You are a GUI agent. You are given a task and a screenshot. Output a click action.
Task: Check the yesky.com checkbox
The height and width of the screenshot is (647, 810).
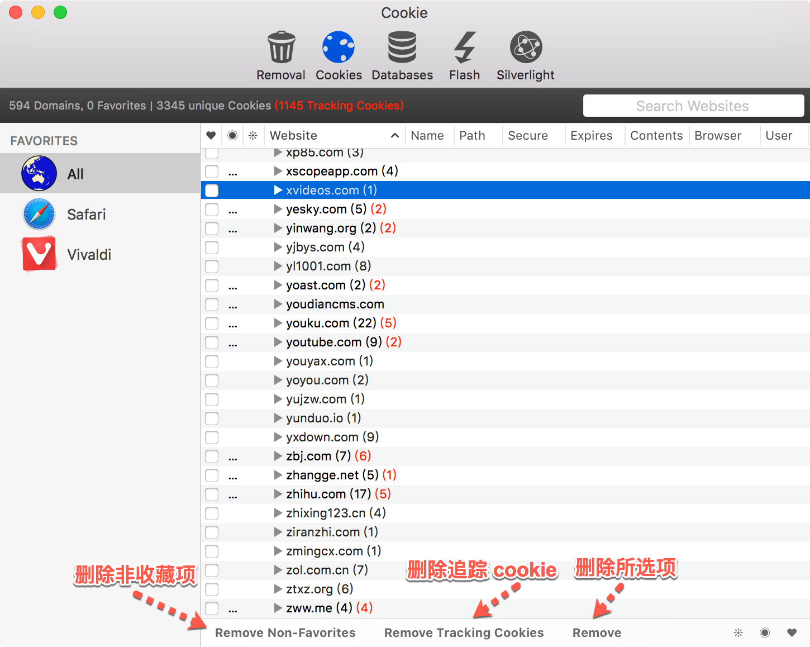tap(212, 209)
